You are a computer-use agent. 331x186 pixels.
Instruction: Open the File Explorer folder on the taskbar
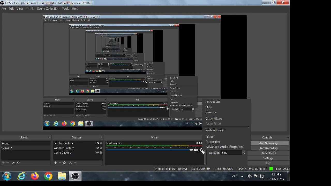tap(62, 176)
